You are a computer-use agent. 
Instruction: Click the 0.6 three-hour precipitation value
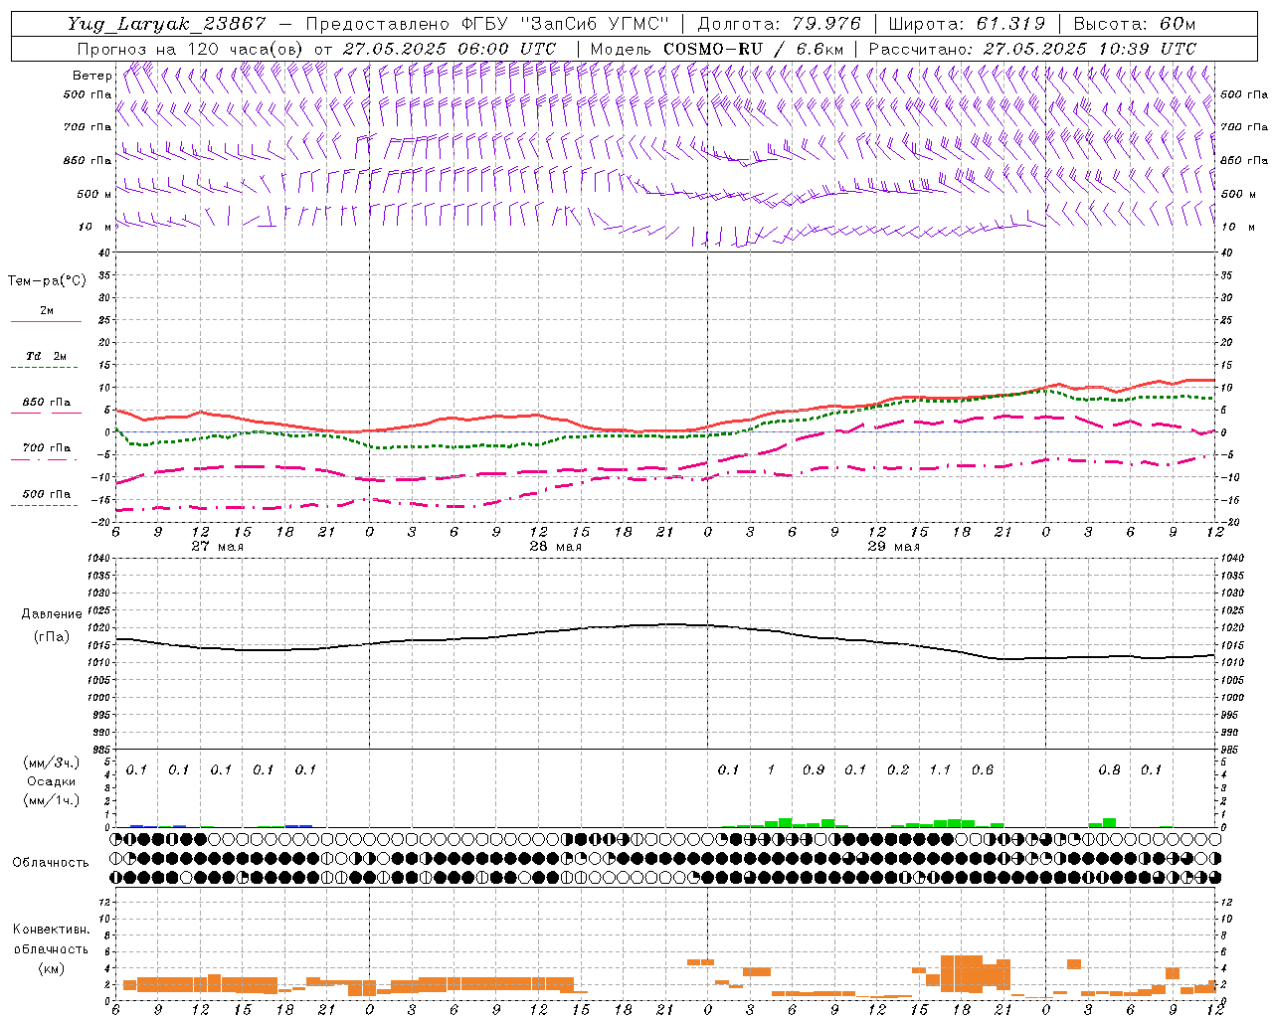point(983,769)
